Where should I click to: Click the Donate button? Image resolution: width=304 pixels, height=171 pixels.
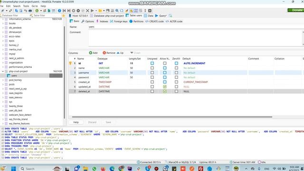pos(295,10)
